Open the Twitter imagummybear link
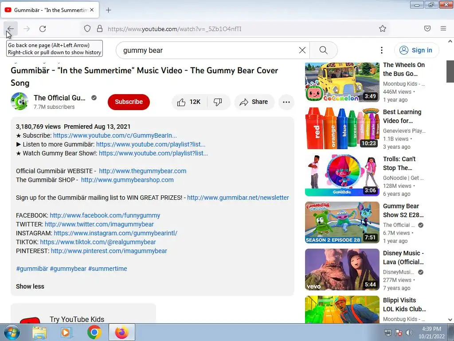 coord(99,224)
